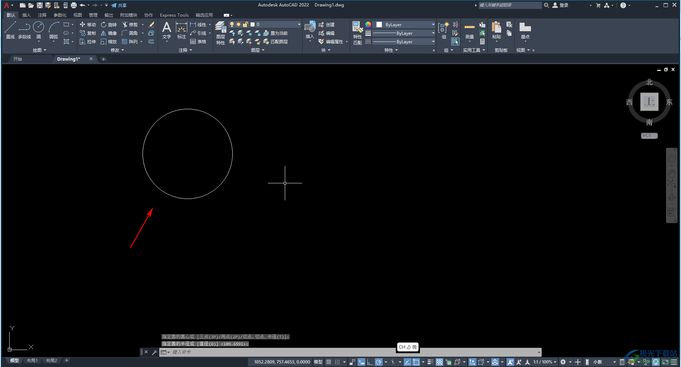Click the Paste (粘贴) icon

[x=497, y=30]
